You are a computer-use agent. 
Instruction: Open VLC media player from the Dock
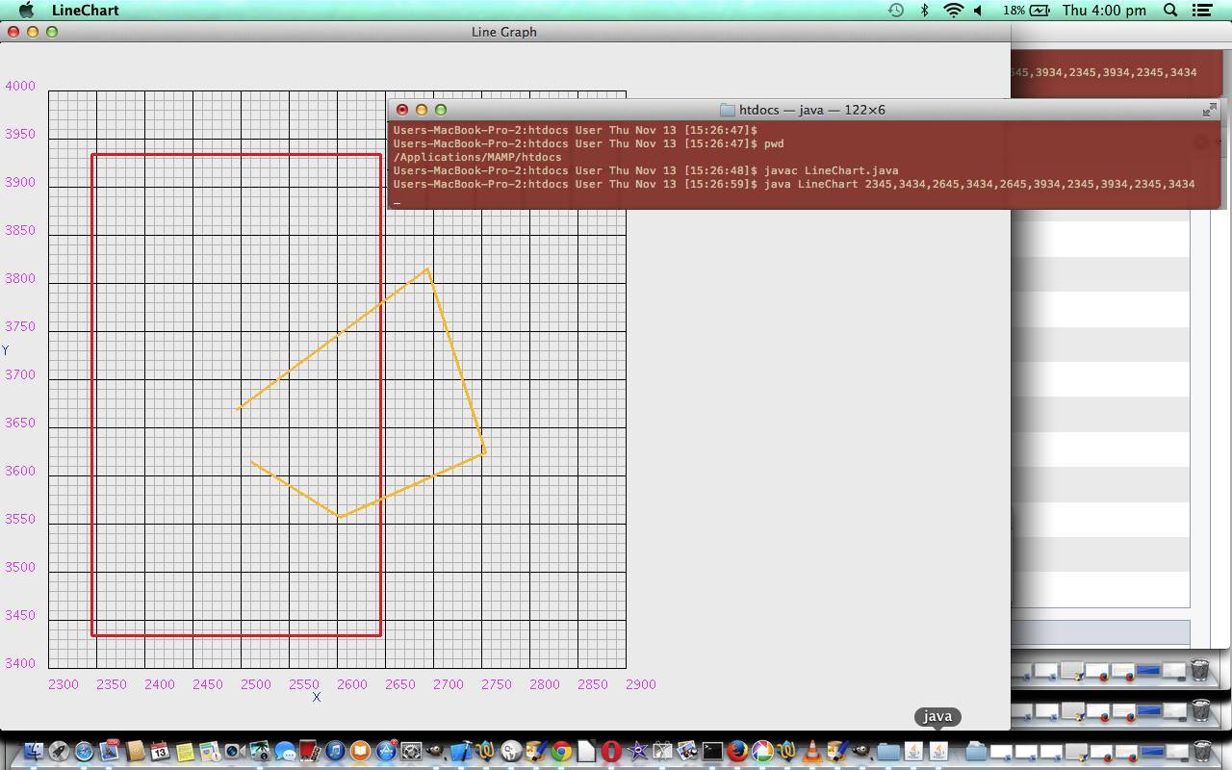813,750
